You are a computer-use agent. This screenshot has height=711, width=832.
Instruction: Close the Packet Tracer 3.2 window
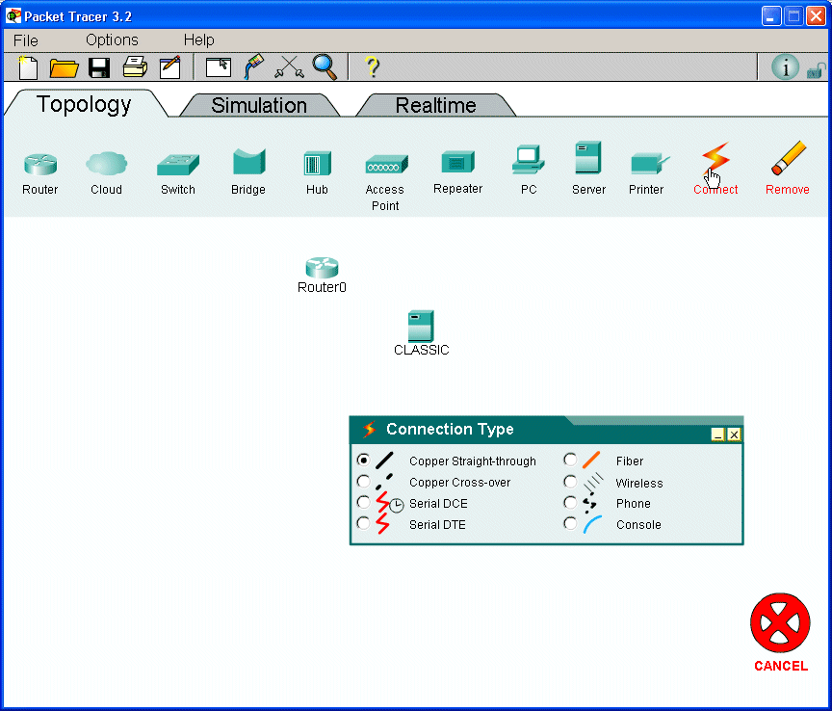(x=816, y=16)
